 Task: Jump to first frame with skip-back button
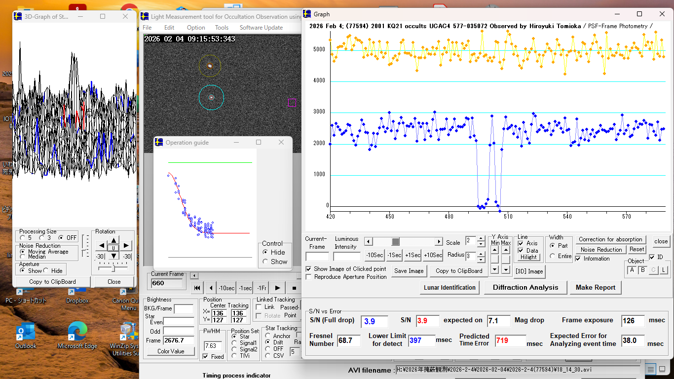[x=197, y=288]
